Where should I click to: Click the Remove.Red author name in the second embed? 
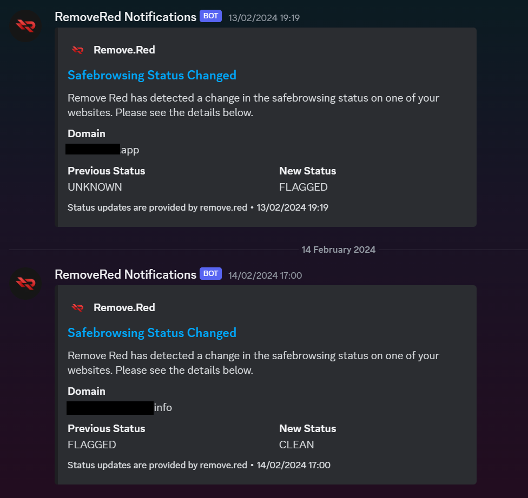coord(124,308)
